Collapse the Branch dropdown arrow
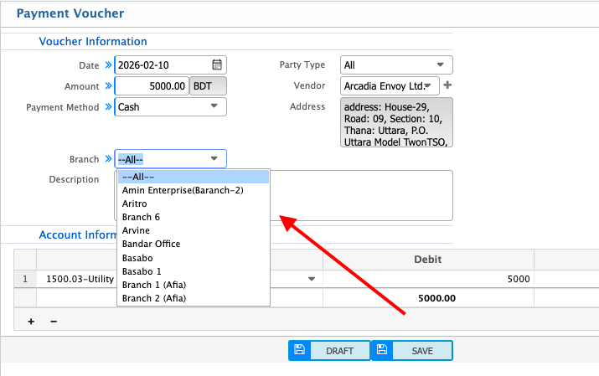 (214, 159)
